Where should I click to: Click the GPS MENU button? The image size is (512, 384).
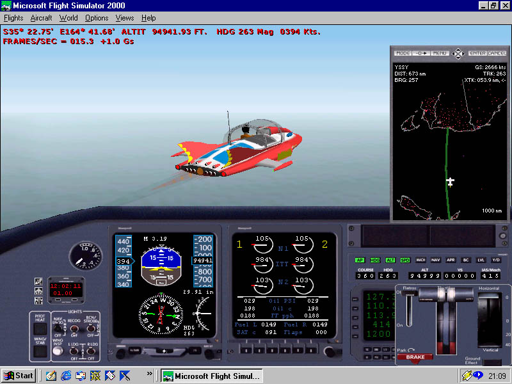[x=440, y=53]
